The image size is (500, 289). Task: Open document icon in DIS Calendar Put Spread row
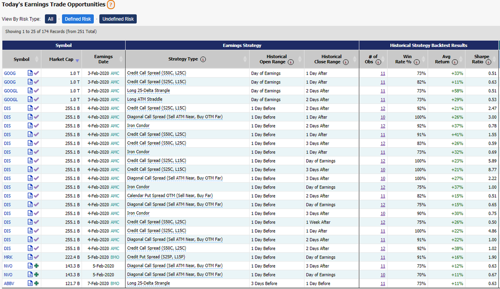(x=30, y=196)
